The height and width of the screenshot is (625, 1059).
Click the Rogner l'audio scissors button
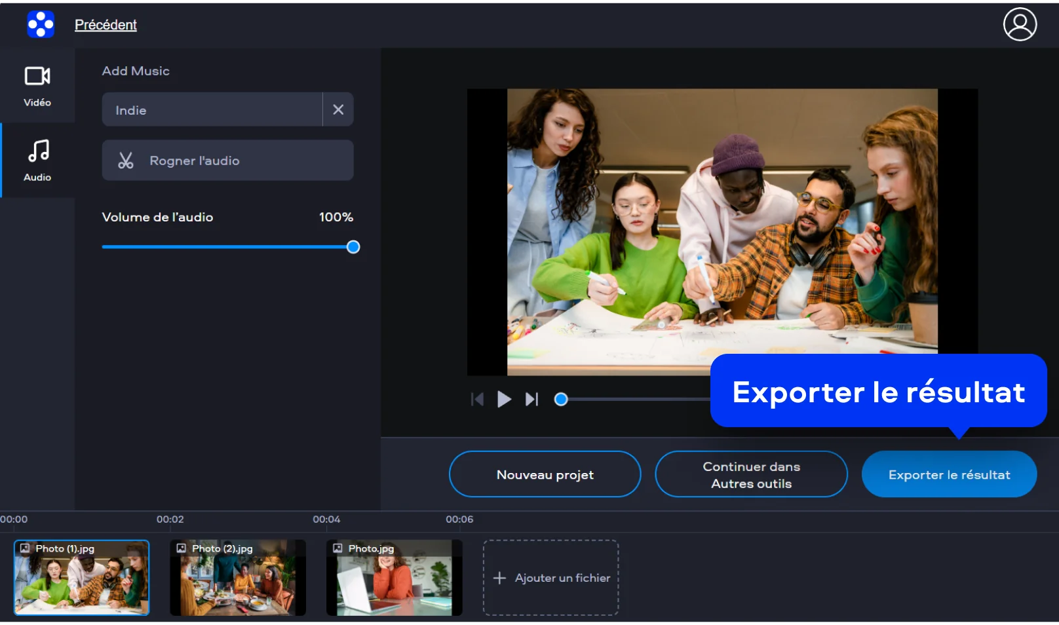click(x=227, y=161)
